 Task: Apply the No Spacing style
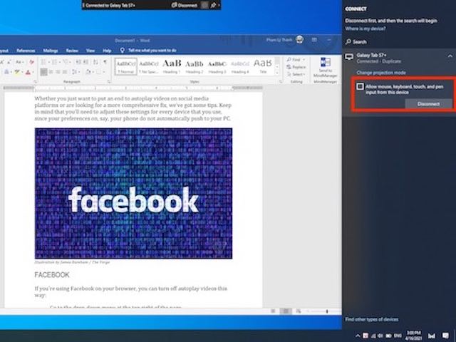[x=149, y=66]
